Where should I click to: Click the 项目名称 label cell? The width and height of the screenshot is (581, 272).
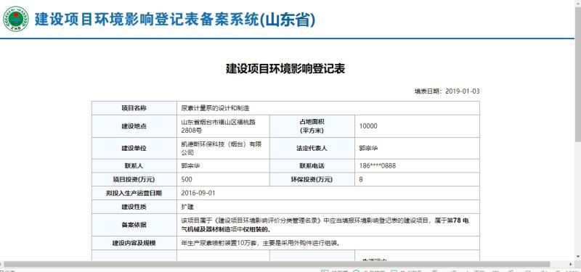(134, 108)
